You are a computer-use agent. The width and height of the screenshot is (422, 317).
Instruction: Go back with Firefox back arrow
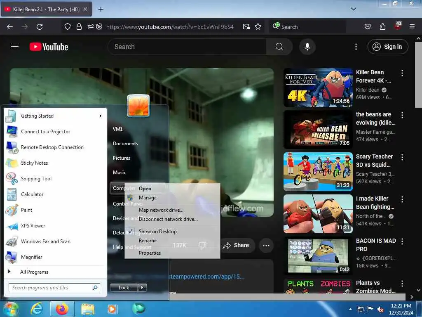10,27
